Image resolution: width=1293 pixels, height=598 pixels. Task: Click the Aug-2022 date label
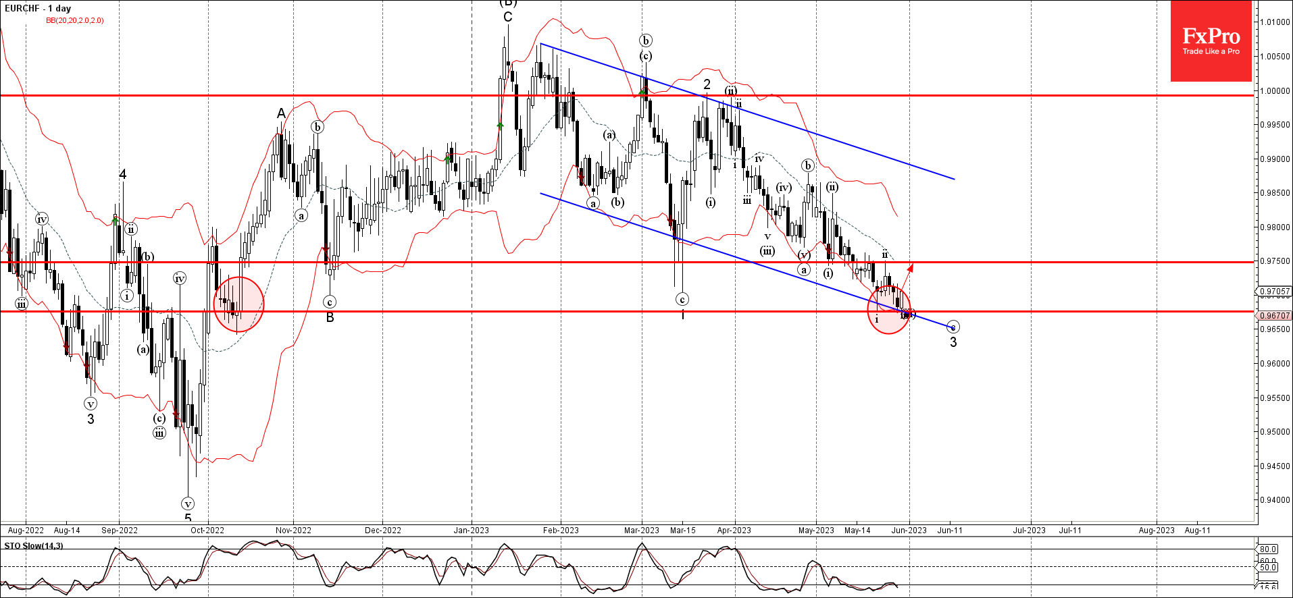pyautogui.click(x=26, y=531)
